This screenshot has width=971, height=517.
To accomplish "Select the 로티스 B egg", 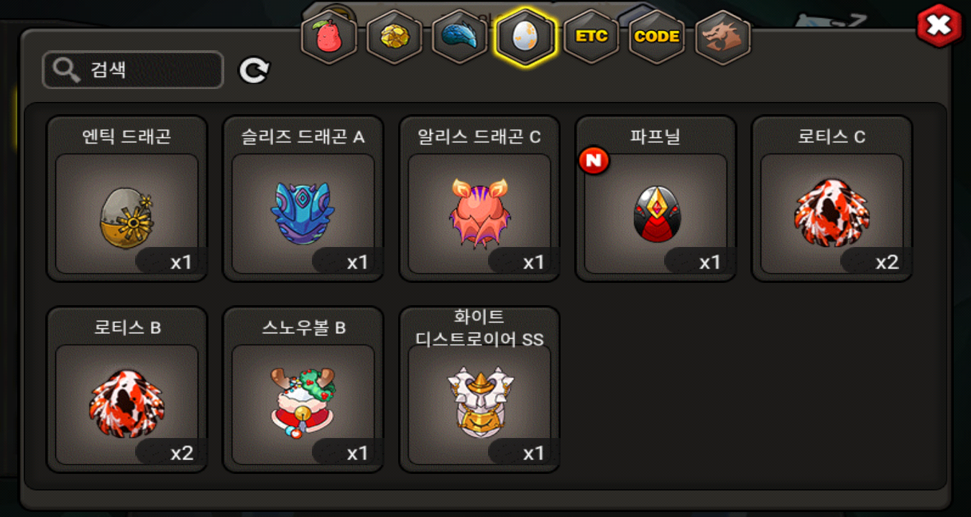I will [127, 390].
